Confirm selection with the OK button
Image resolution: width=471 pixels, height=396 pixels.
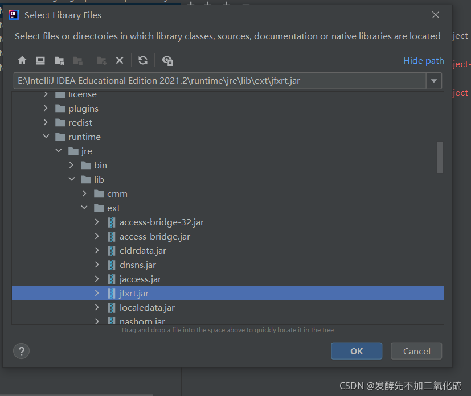(x=357, y=351)
